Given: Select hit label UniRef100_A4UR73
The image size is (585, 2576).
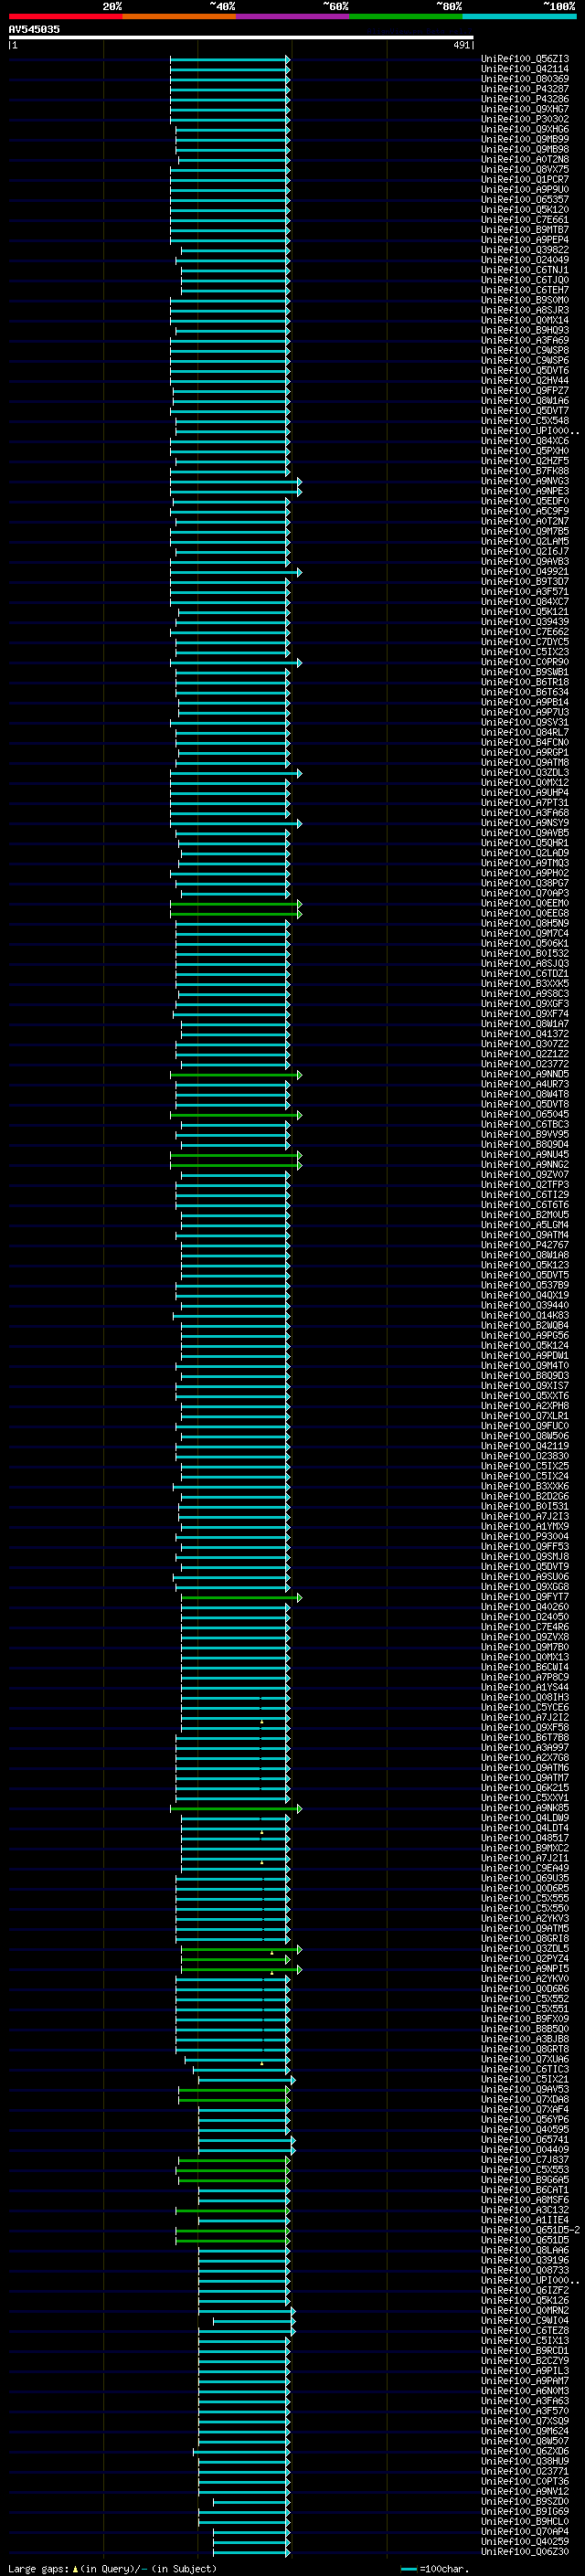Looking at the screenshot, I should coord(525,1084).
